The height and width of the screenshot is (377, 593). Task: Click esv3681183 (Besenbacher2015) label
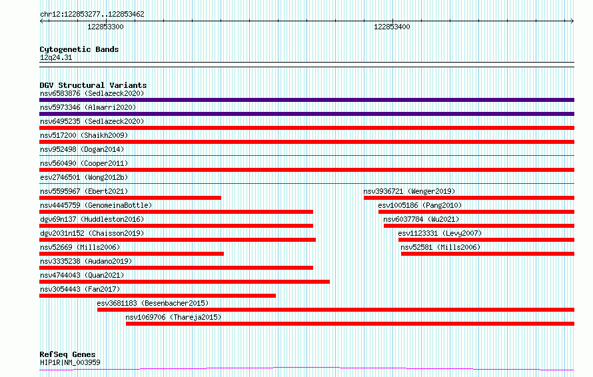click(x=153, y=303)
